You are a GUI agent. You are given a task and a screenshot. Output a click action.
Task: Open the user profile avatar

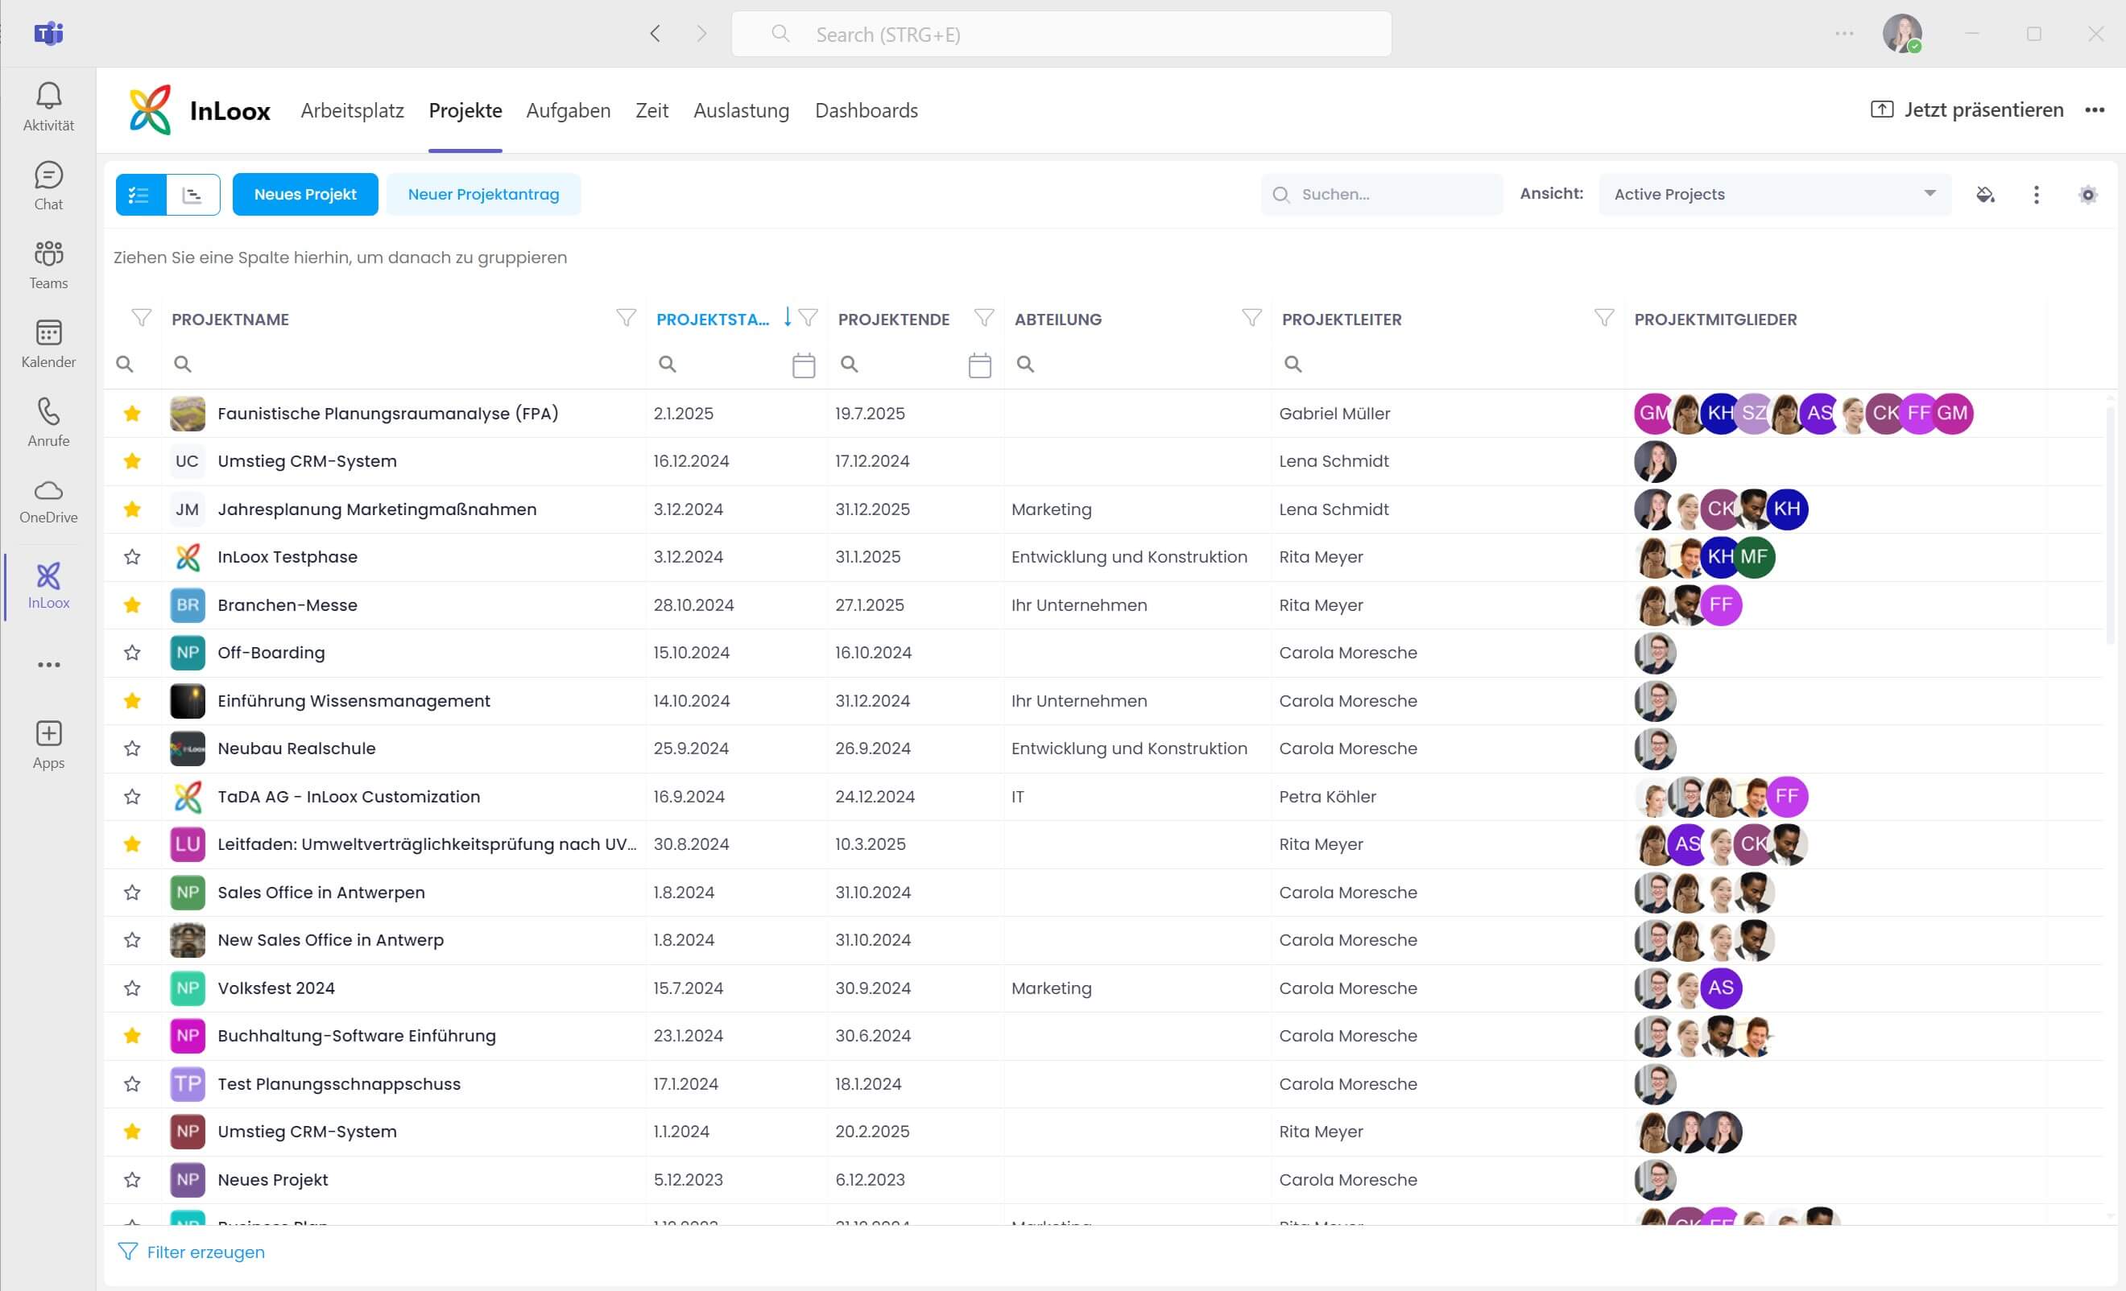[x=1901, y=34]
